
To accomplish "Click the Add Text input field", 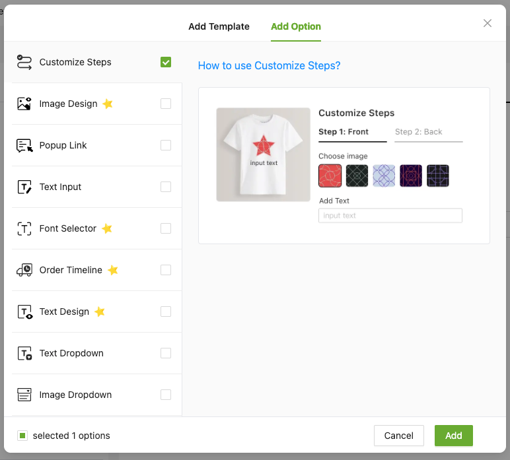I will (390, 216).
